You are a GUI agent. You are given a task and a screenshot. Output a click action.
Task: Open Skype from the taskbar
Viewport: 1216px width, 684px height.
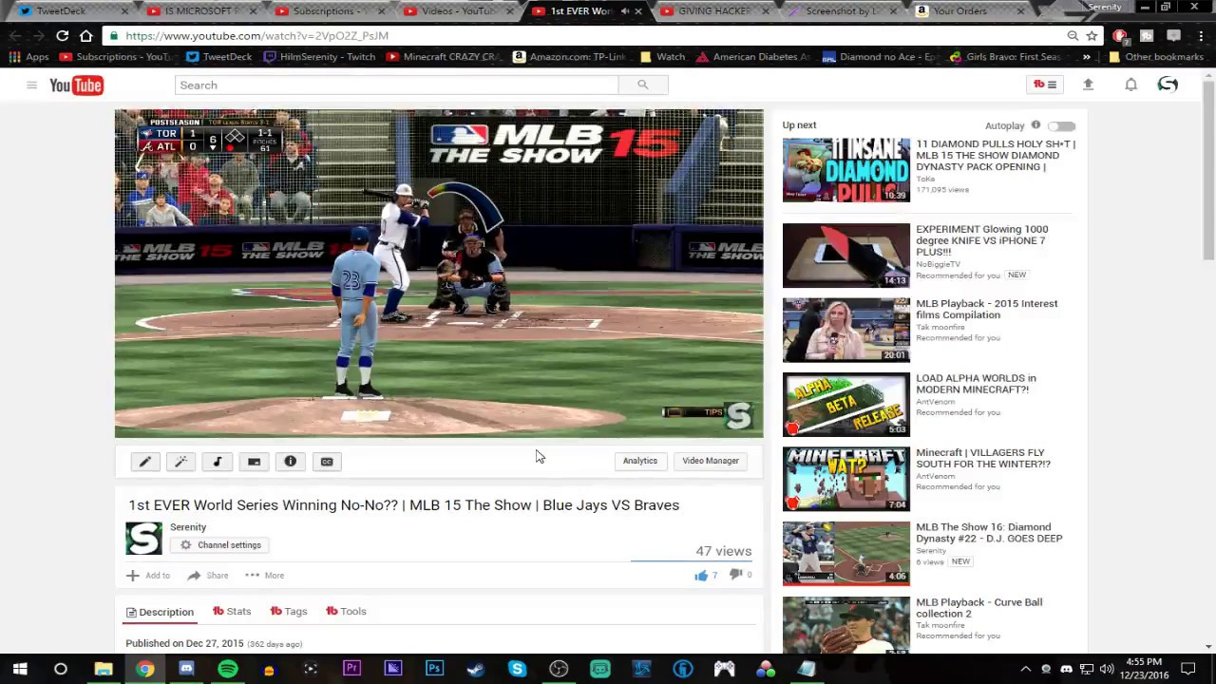(517, 669)
